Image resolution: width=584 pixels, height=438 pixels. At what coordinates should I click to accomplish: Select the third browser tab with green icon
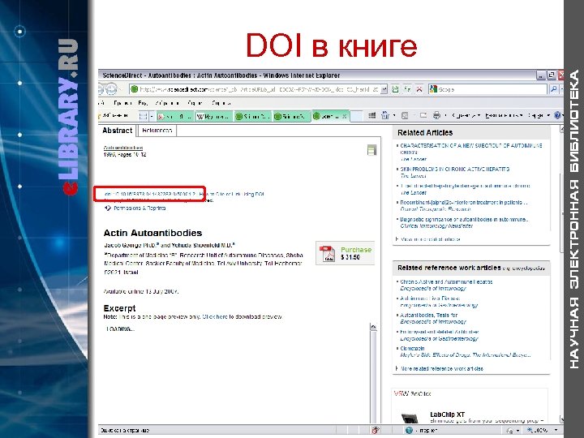click(x=252, y=117)
